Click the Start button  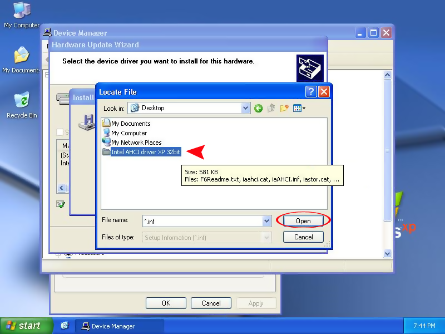click(26, 326)
